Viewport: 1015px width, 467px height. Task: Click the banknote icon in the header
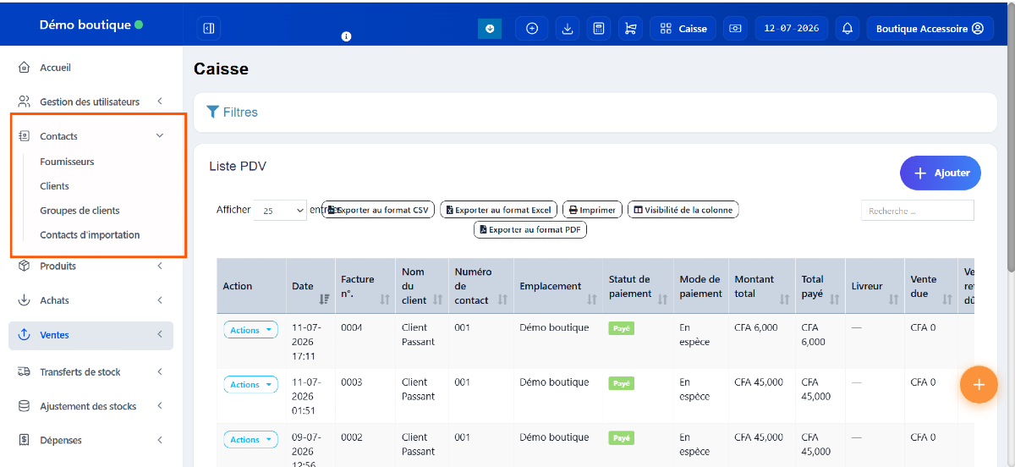(736, 29)
